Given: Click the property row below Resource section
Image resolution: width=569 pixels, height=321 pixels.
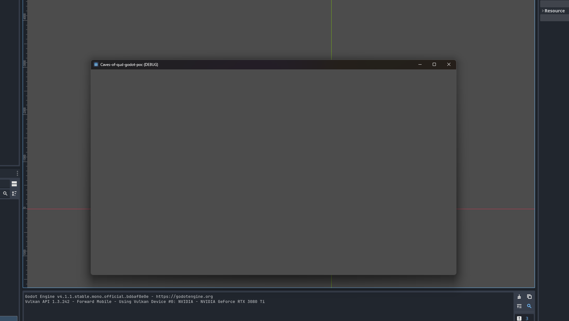Looking at the screenshot, I should pyautogui.click(x=554, y=18).
